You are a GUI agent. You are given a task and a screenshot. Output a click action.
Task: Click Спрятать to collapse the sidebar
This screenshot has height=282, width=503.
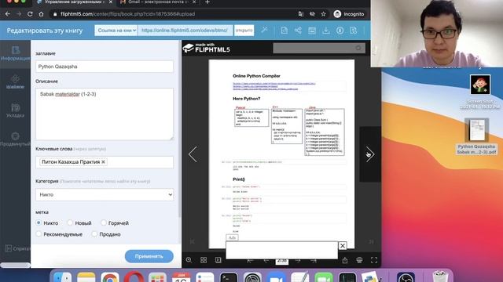pyautogui.click(x=17, y=248)
